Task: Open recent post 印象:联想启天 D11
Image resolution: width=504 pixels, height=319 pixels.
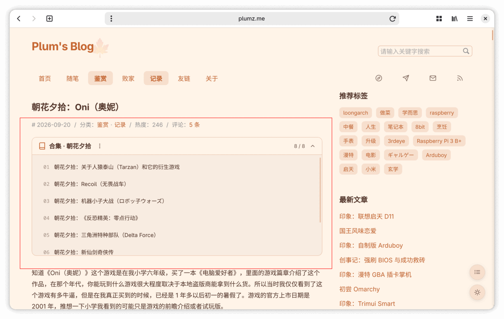Action: pos(367,216)
